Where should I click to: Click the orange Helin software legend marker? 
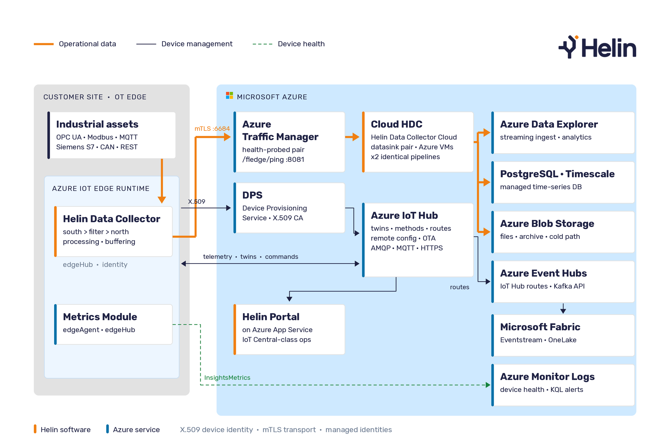pos(35,429)
